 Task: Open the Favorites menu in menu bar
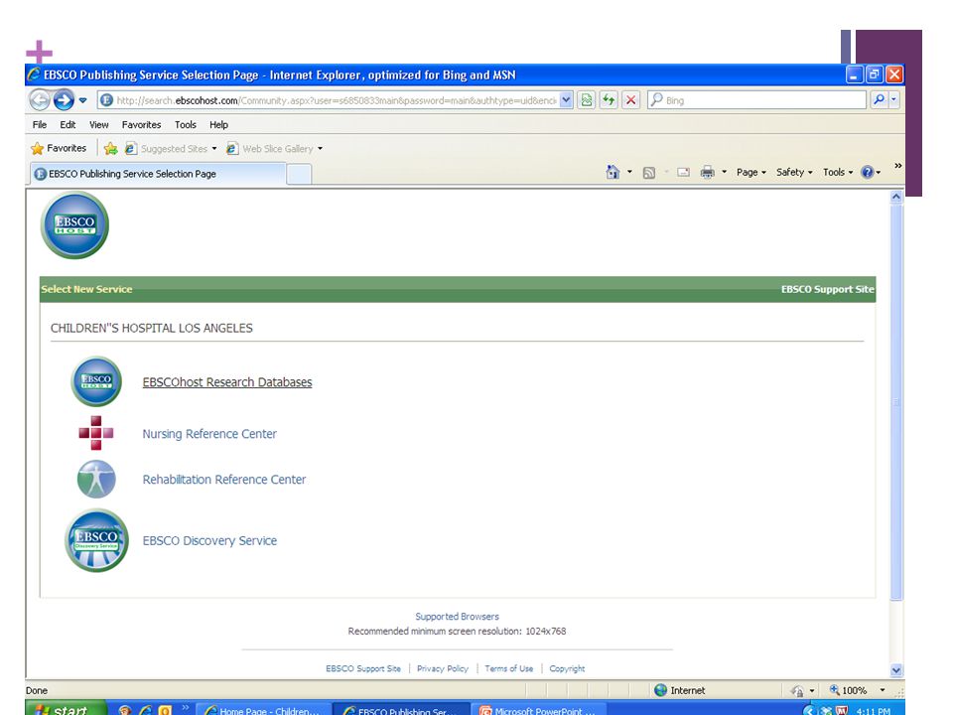point(142,125)
